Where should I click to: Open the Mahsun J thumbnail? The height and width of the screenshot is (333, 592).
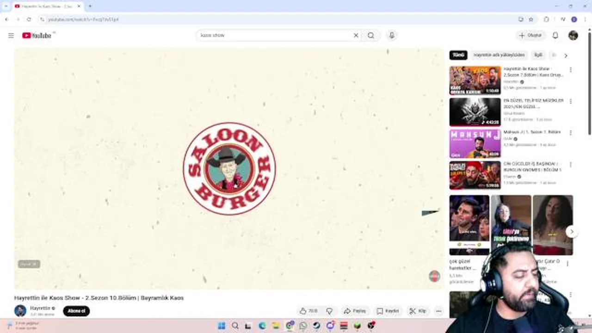click(475, 144)
